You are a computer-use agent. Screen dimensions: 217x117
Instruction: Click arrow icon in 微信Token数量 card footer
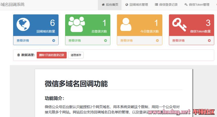[x=209, y=41]
